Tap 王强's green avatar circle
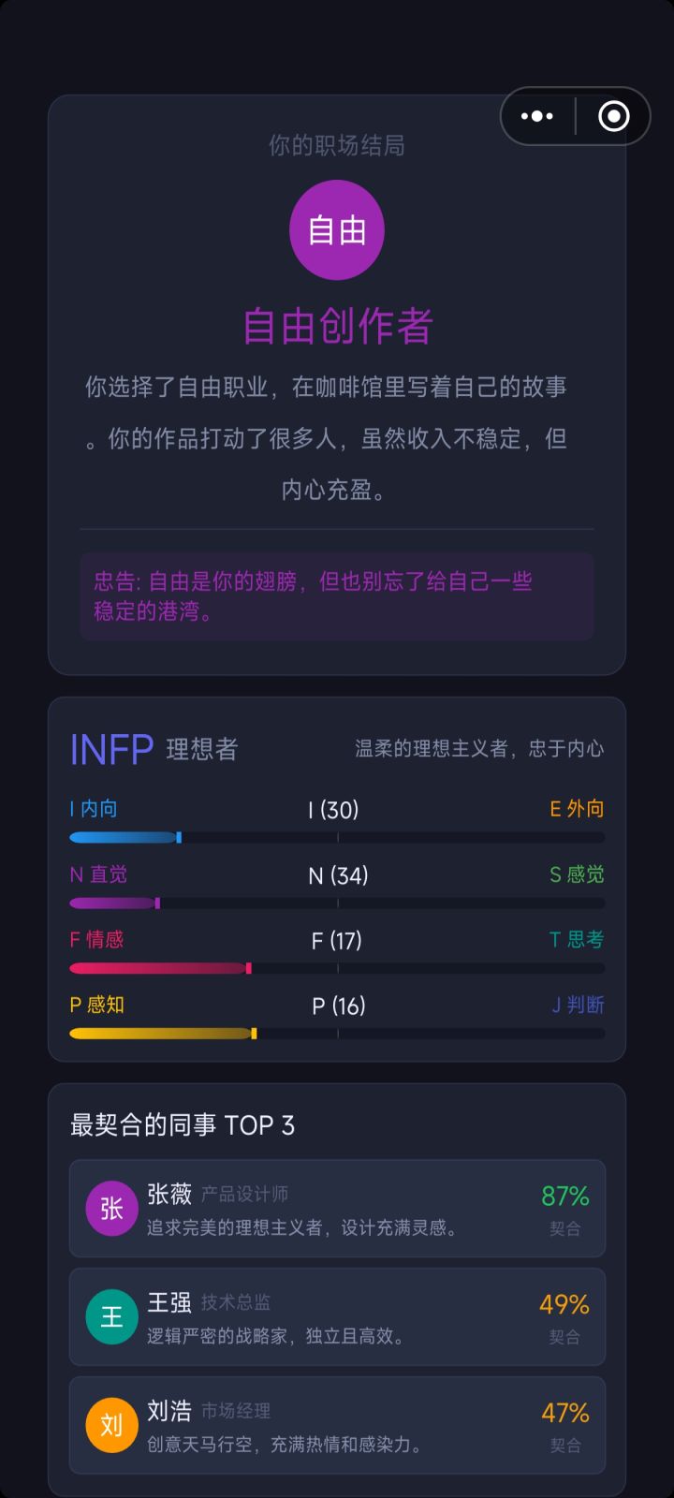Image resolution: width=674 pixels, height=1498 pixels. click(111, 1317)
